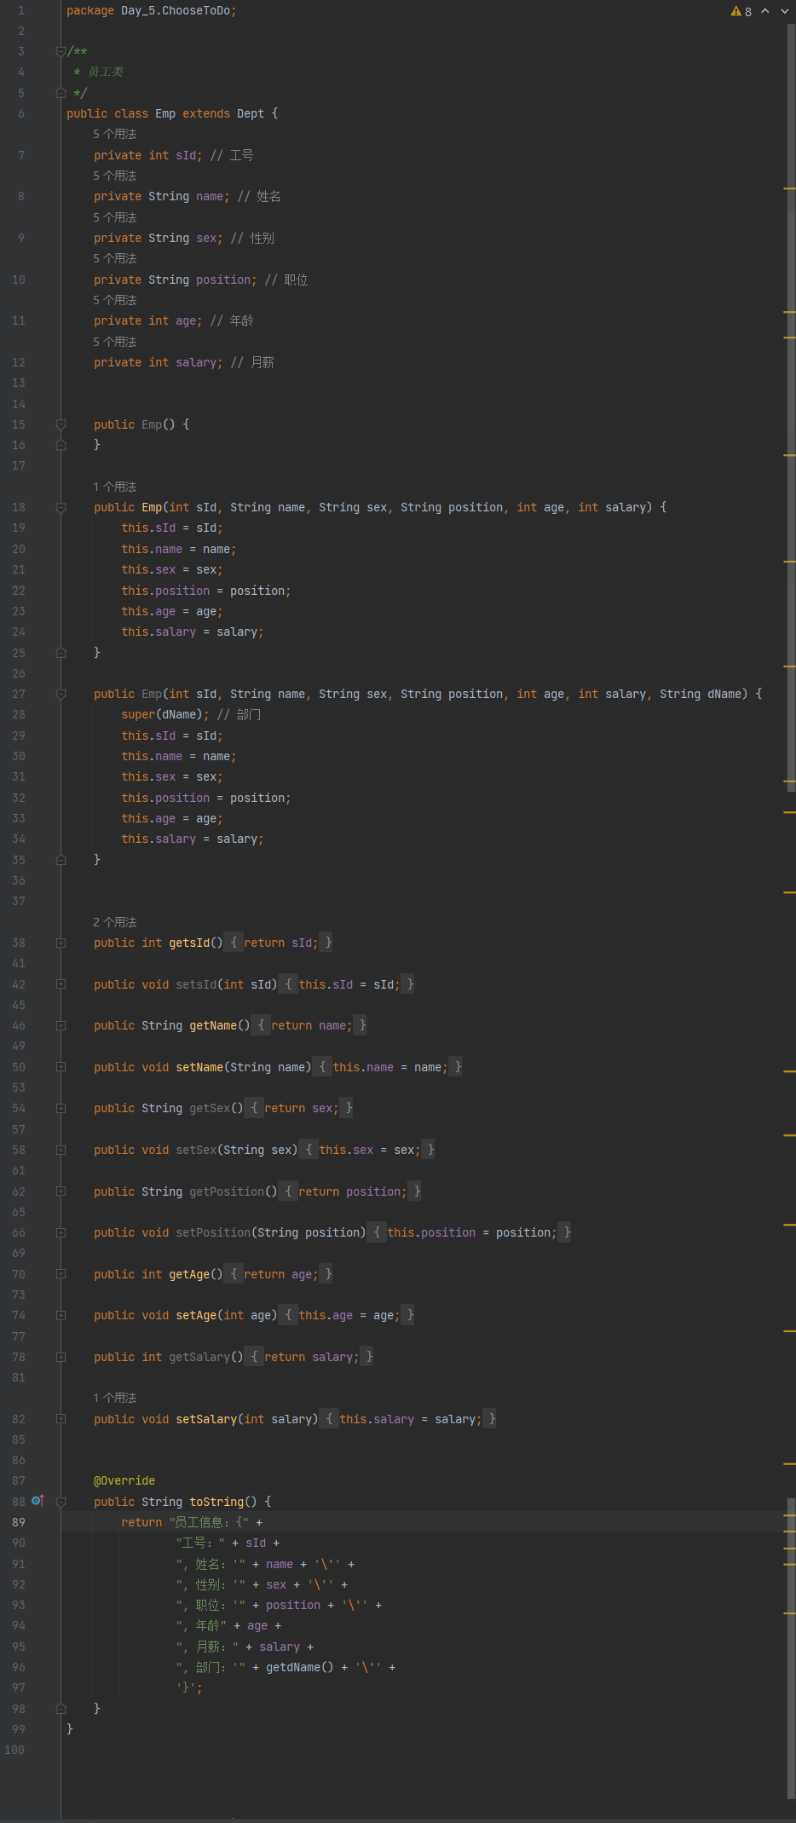Open '5 个用法' hint above sId field
The height and width of the screenshot is (1823, 796).
click(x=115, y=134)
